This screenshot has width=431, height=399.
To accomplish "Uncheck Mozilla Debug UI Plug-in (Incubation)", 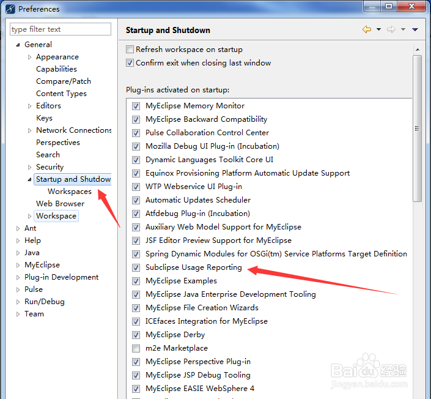I will point(136,146).
